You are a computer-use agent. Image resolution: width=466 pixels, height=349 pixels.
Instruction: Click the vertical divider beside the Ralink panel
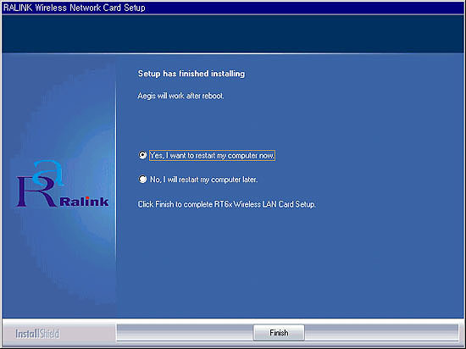point(116,172)
